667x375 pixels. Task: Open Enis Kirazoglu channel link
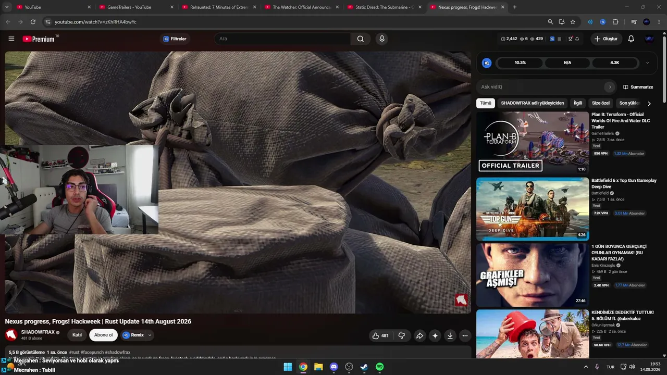pyautogui.click(x=603, y=265)
